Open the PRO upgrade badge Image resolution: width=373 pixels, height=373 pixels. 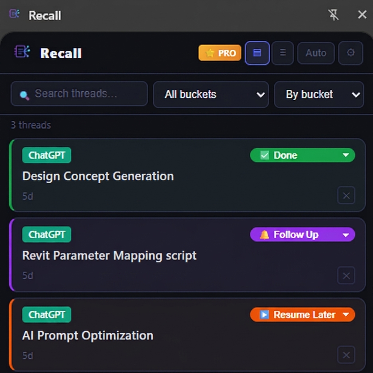(x=220, y=53)
